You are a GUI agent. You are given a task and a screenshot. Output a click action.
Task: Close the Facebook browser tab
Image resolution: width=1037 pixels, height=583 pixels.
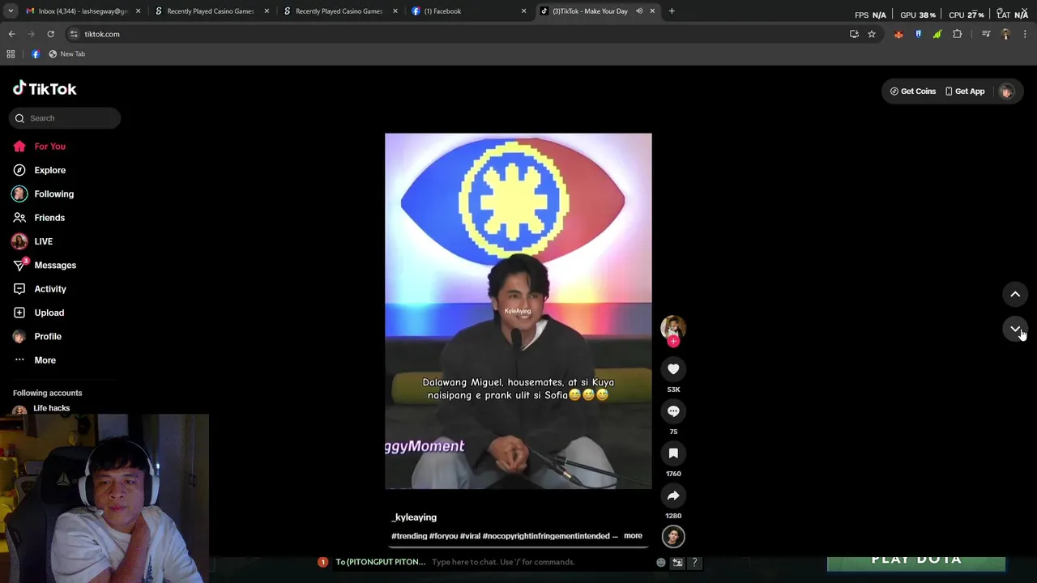[523, 11]
